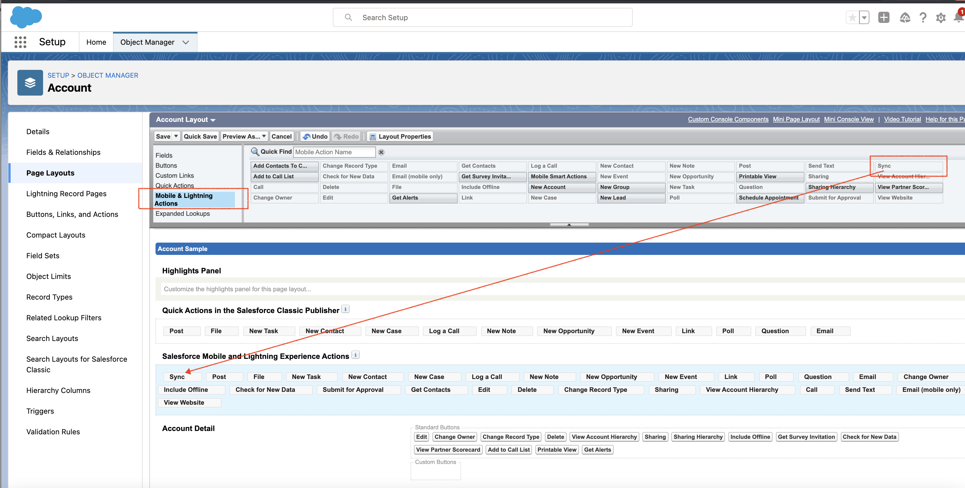Select the Object Manager tab
This screenshot has height=488, width=965.
pos(147,42)
